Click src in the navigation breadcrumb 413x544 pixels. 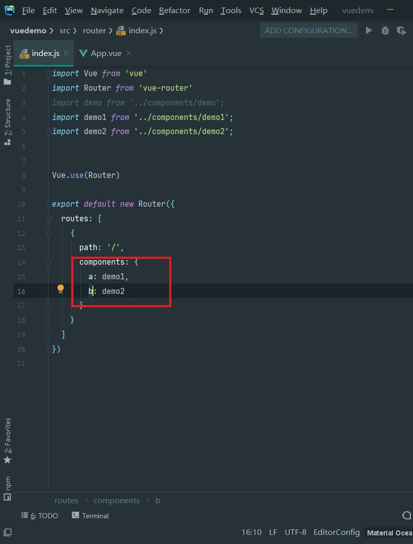pyautogui.click(x=65, y=31)
